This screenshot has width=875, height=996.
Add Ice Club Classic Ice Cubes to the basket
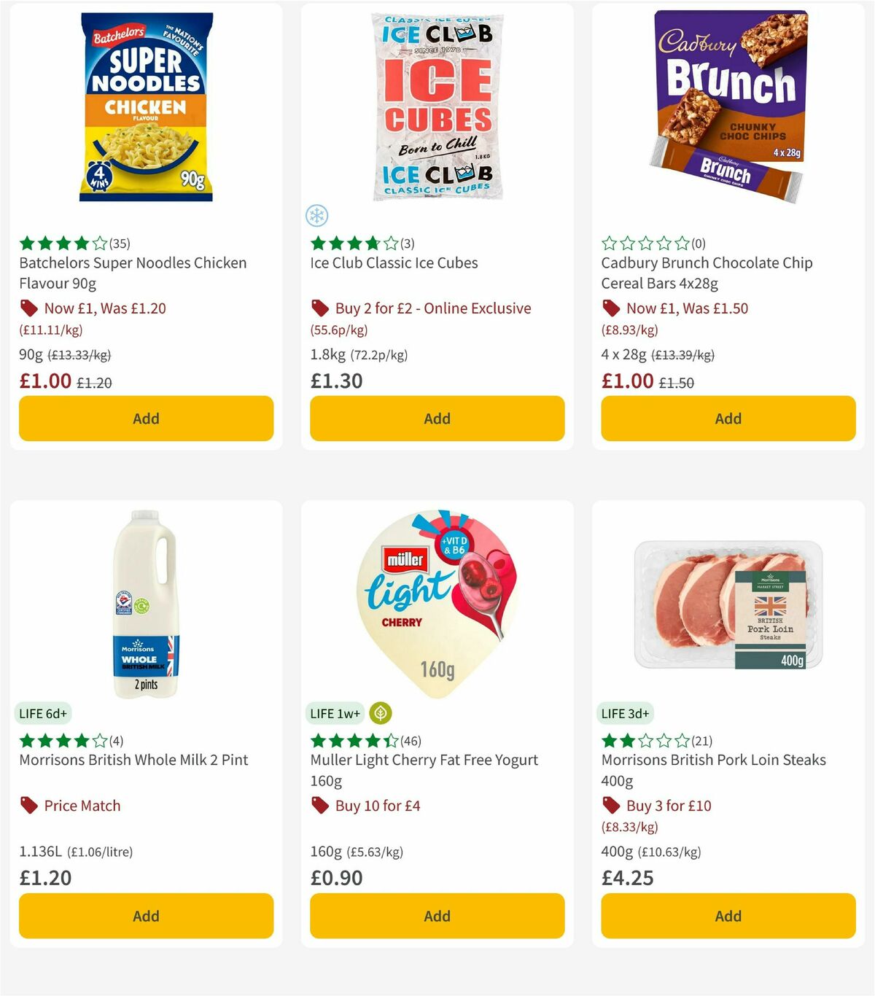pos(436,419)
